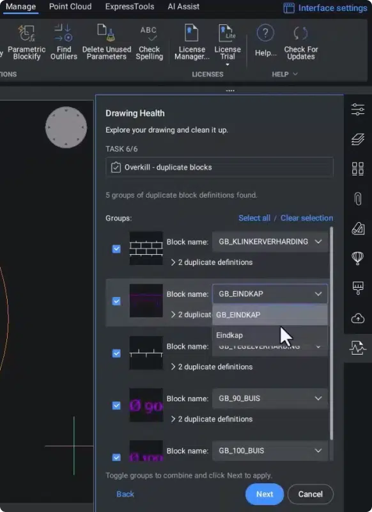Click the groups list vertical scrollbar
The width and height of the screenshot is (372, 512).
pyautogui.click(x=332, y=333)
